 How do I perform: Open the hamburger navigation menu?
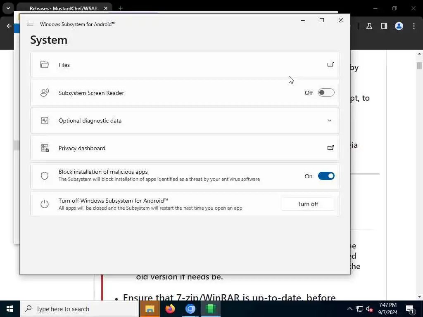tap(30, 24)
